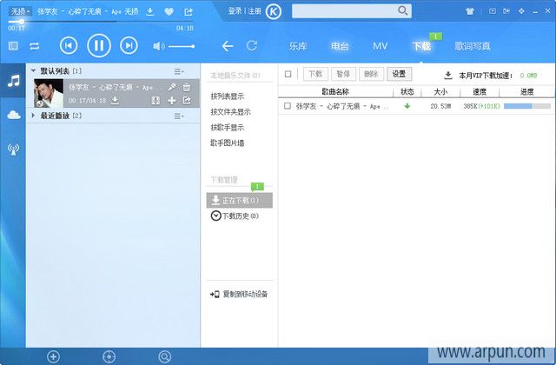Add the playlist song with the plus icon
The width and height of the screenshot is (556, 365).
point(172,101)
